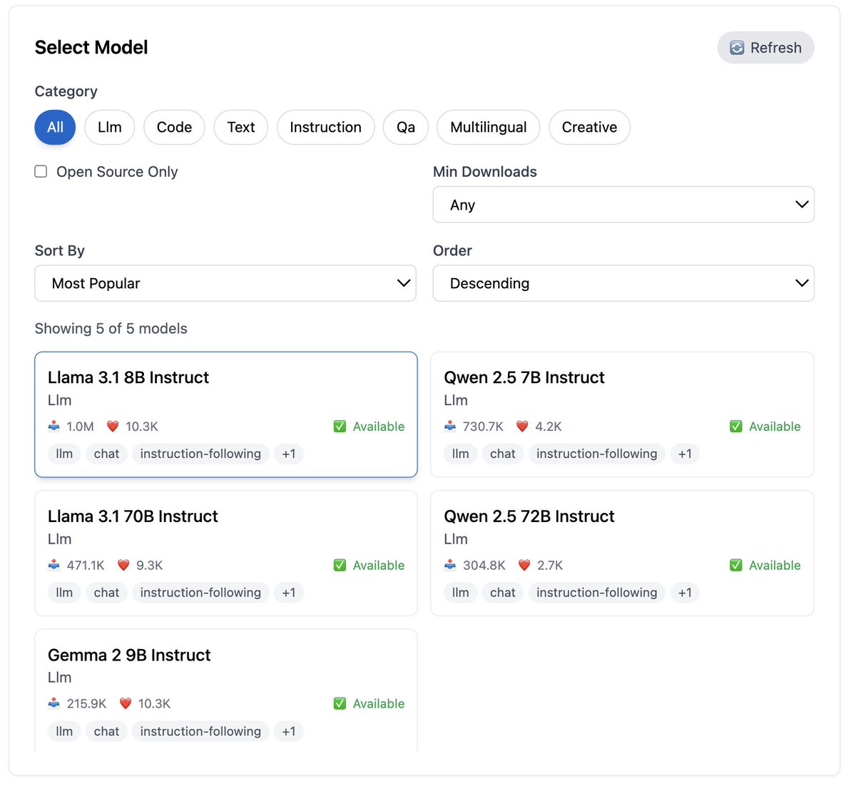This screenshot has height=791, width=856.
Task: Click the Refresh button
Action: pos(765,48)
